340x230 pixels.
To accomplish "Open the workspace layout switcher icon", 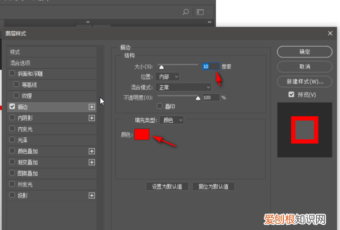I will [x=200, y=12].
